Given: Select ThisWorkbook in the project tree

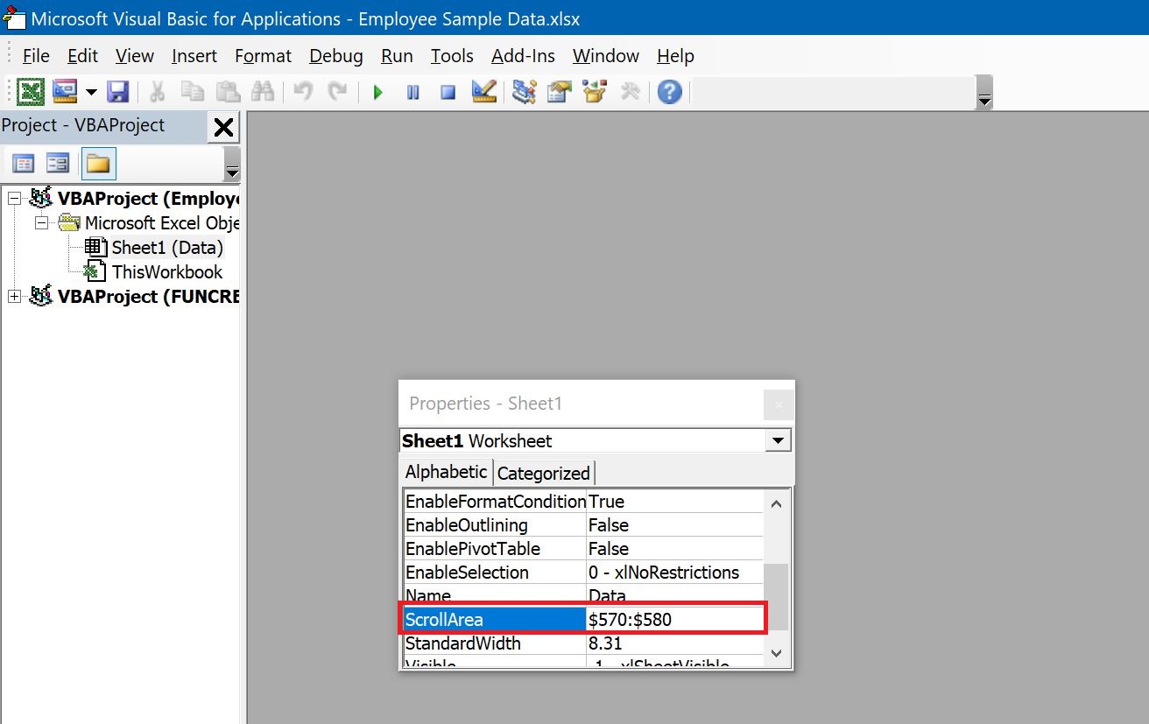Looking at the screenshot, I should 166,272.
